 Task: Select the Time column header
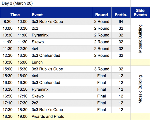click(x=15, y=15)
